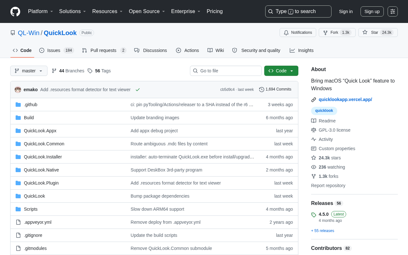
Task: Click the quicklook topic tag
Action: click(x=324, y=111)
